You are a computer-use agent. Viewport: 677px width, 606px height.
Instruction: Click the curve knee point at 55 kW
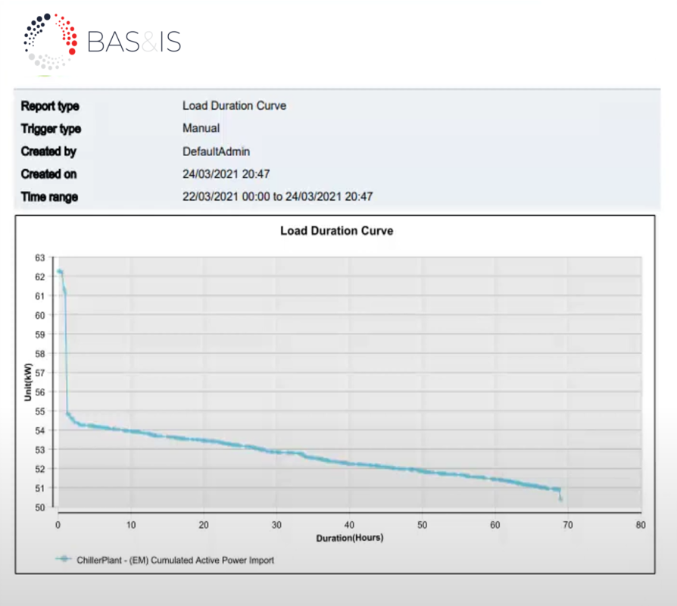[68, 414]
